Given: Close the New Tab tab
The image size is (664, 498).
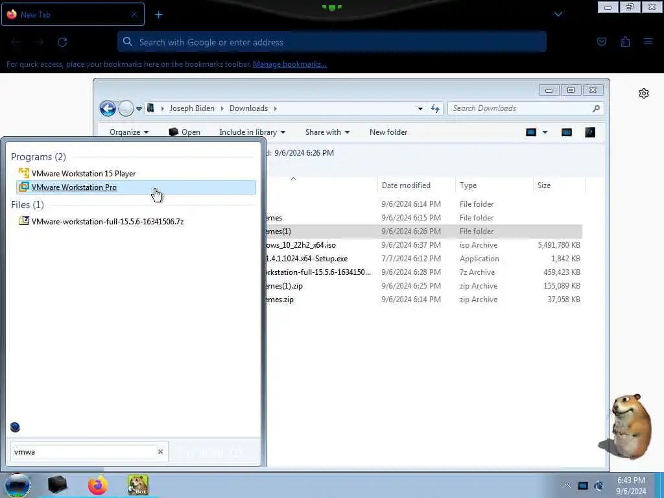Looking at the screenshot, I should coord(134,14).
